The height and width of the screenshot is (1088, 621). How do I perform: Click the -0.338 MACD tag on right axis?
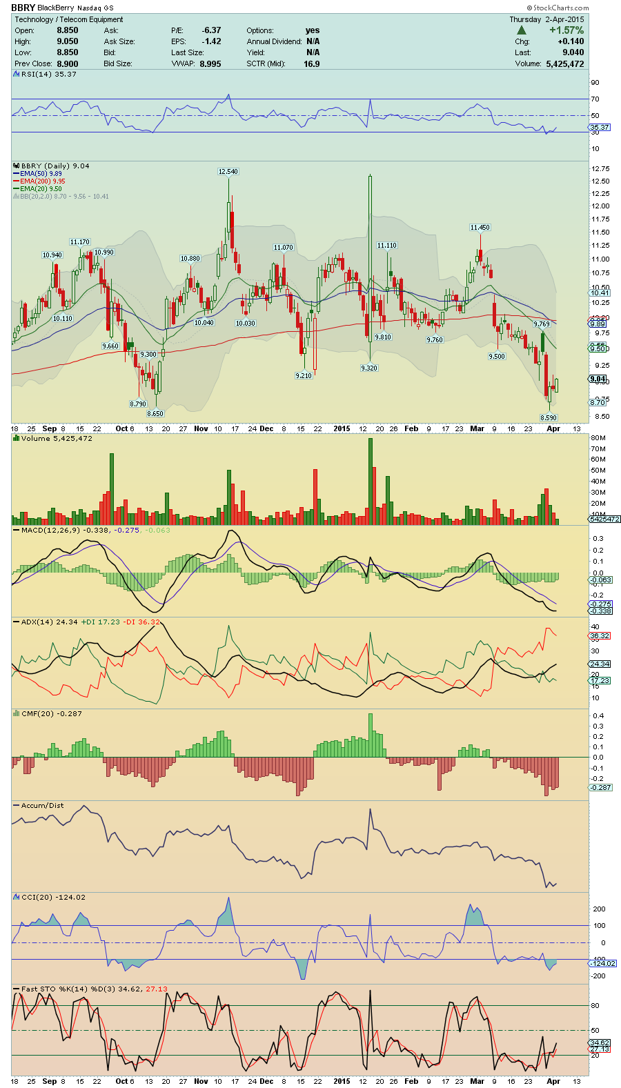pyautogui.click(x=600, y=611)
